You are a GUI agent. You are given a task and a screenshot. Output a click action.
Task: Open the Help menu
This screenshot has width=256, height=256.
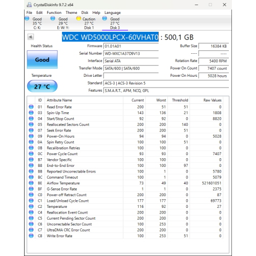(x=96, y=13)
